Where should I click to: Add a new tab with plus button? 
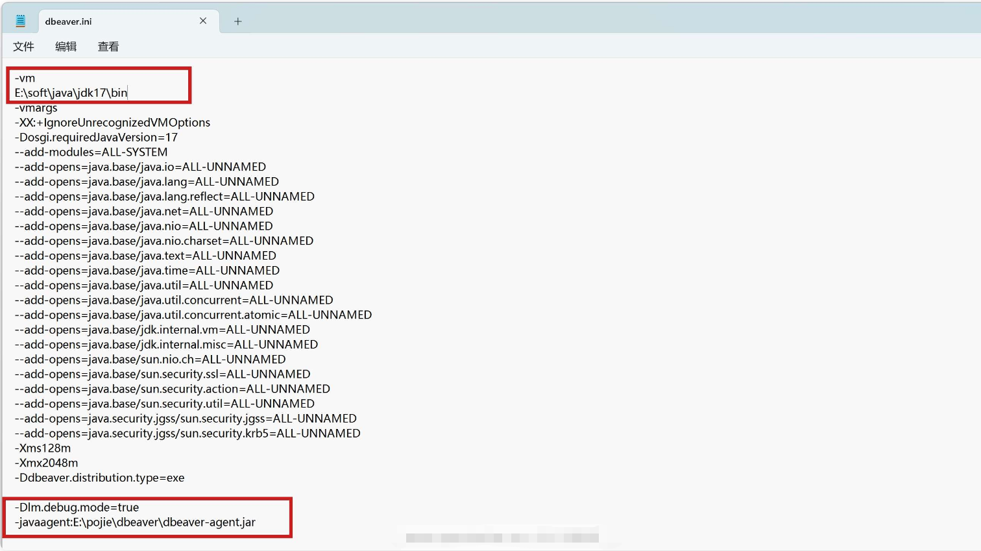coord(238,21)
